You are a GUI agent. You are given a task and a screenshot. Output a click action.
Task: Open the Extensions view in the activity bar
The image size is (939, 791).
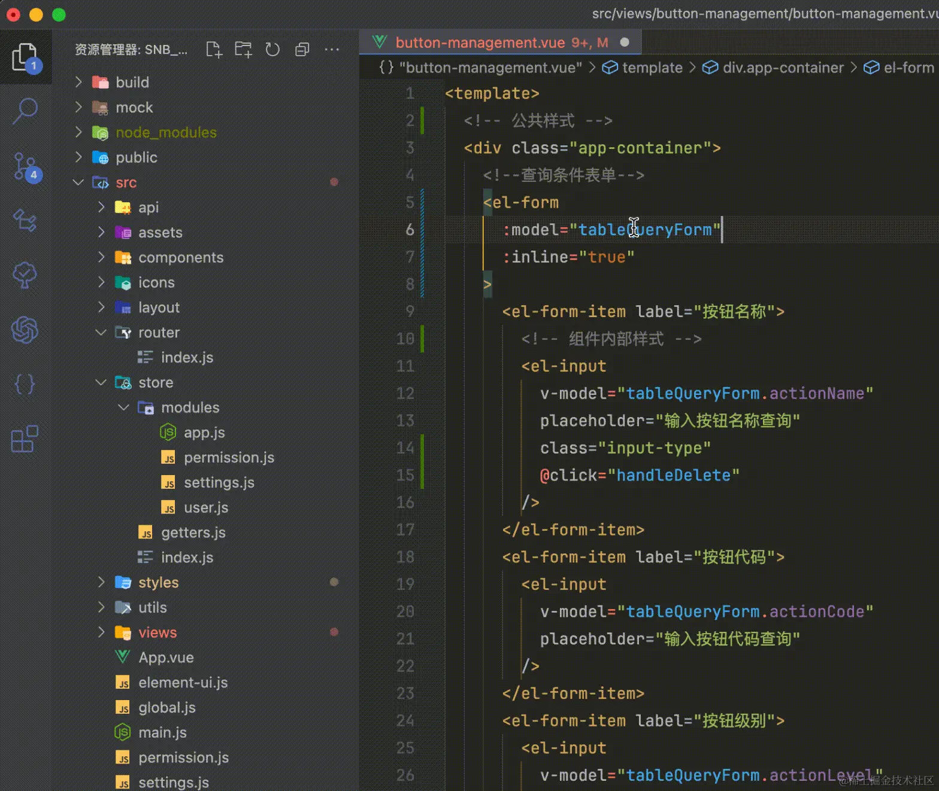tap(25, 439)
